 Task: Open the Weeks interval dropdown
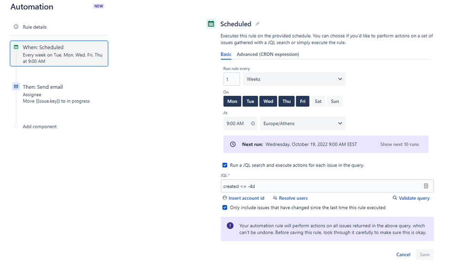[294, 79]
